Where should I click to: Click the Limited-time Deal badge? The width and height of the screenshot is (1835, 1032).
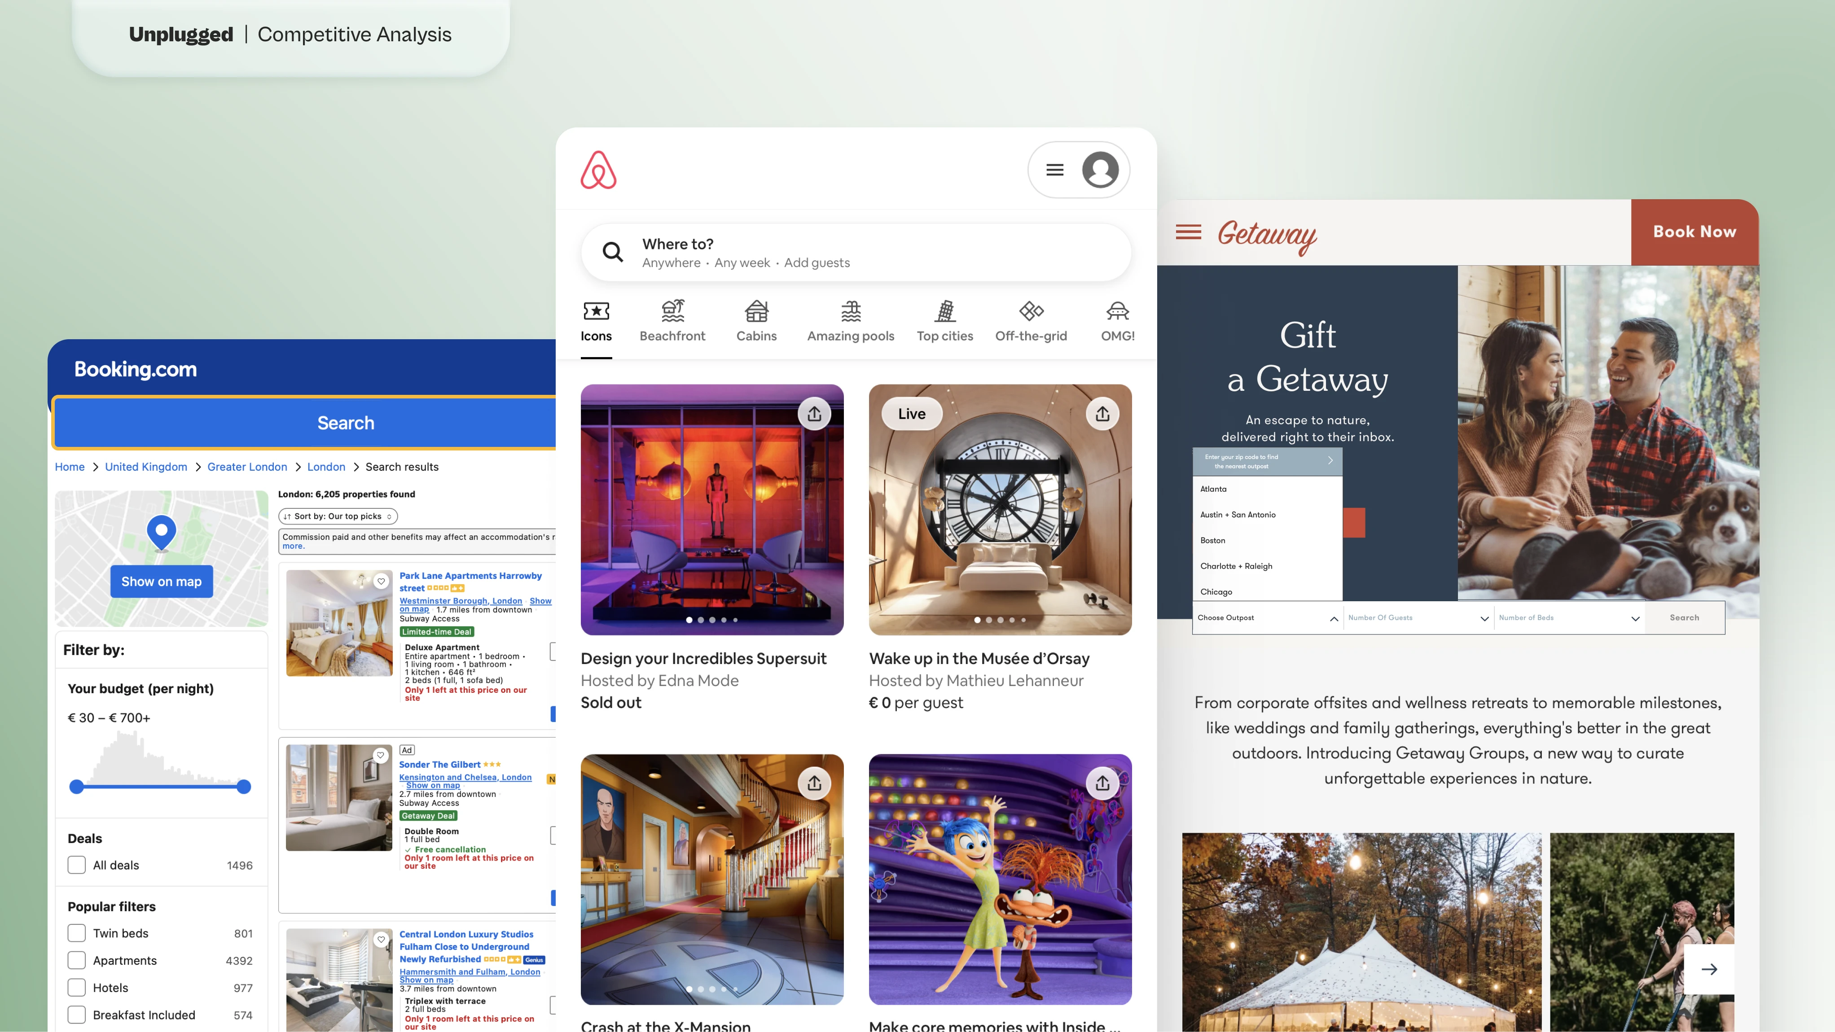(437, 632)
